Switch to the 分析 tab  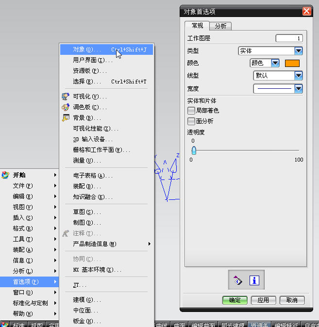(x=220, y=26)
